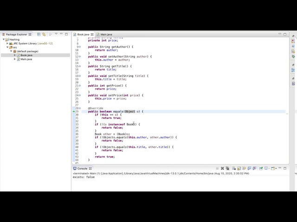
Task: Collapse the Hashing project node
Action: (x=4, y=39)
